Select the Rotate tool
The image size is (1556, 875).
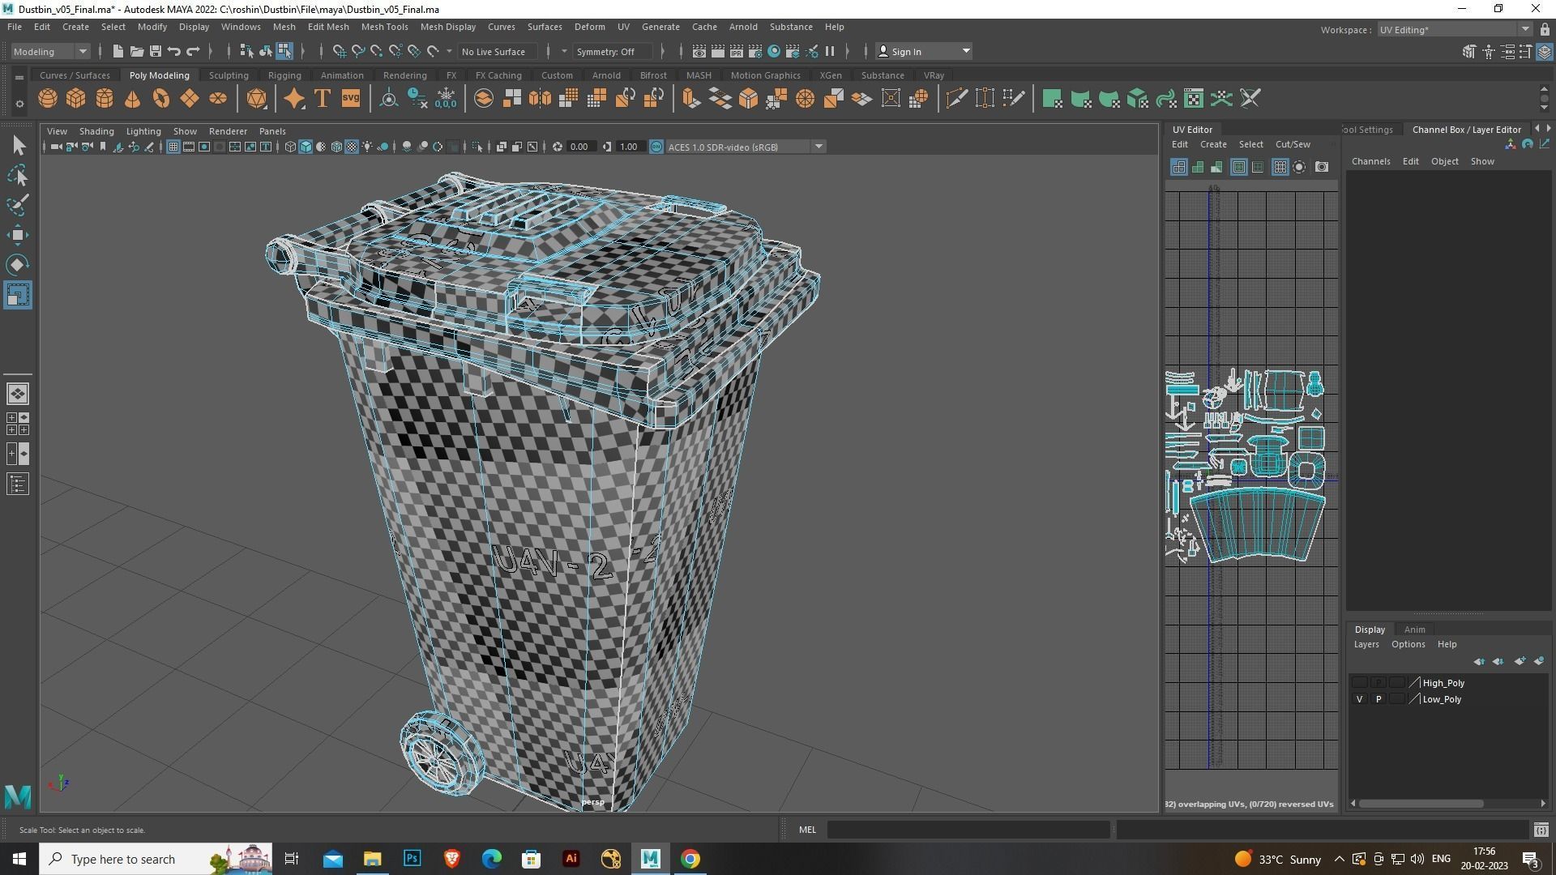tap(18, 265)
